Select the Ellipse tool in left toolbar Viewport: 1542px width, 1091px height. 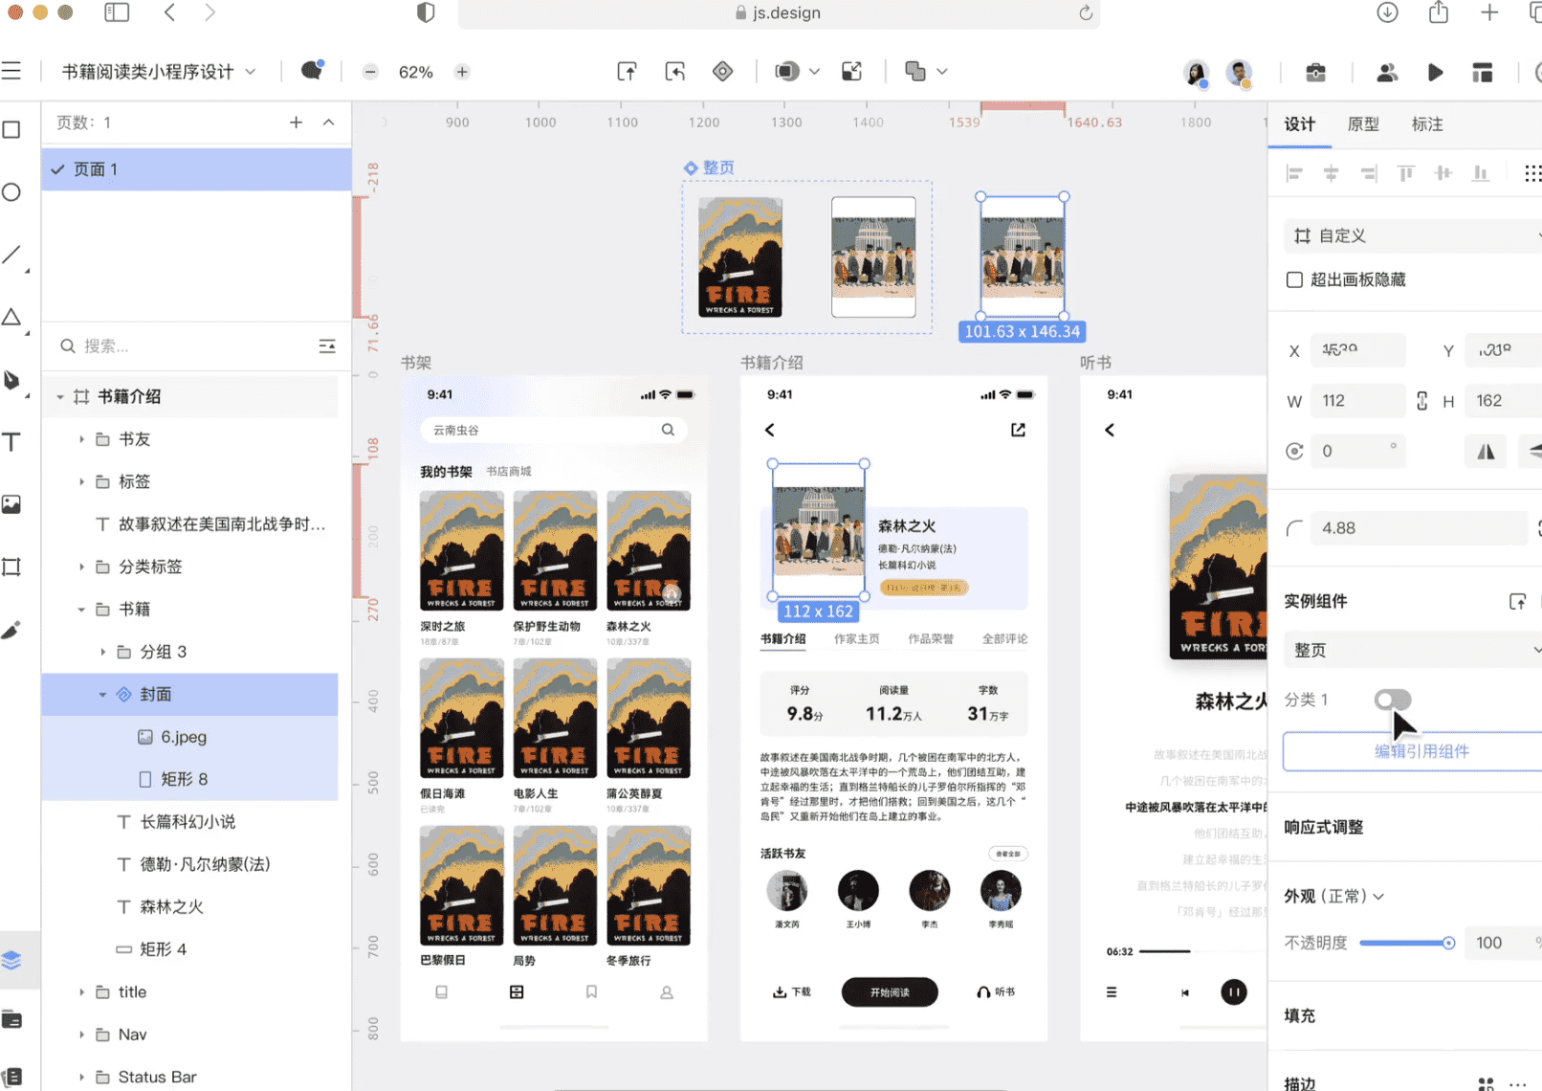11,192
